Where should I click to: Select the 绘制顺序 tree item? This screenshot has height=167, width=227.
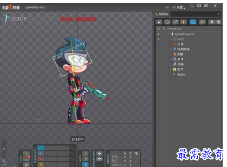click(x=181, y=49)
